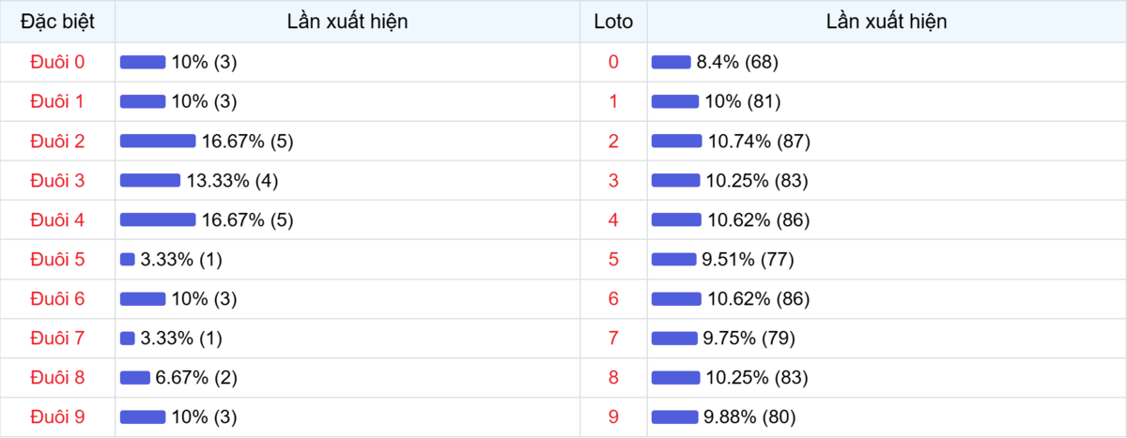Click the 'Đuôi 5' row label
The width and height of the screenshot is (1127, 438).
(57, 259)
